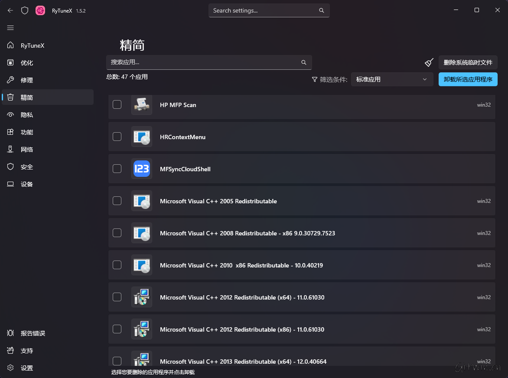
Task: Click the HP MFP Scan printer icon
Action: [x=142, y=105]
